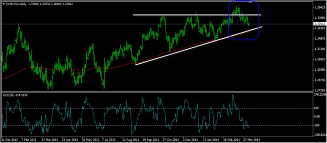Click the gray chart shift triangle marker
Screen dimensions: 327x143
click(x=250, y=2)
